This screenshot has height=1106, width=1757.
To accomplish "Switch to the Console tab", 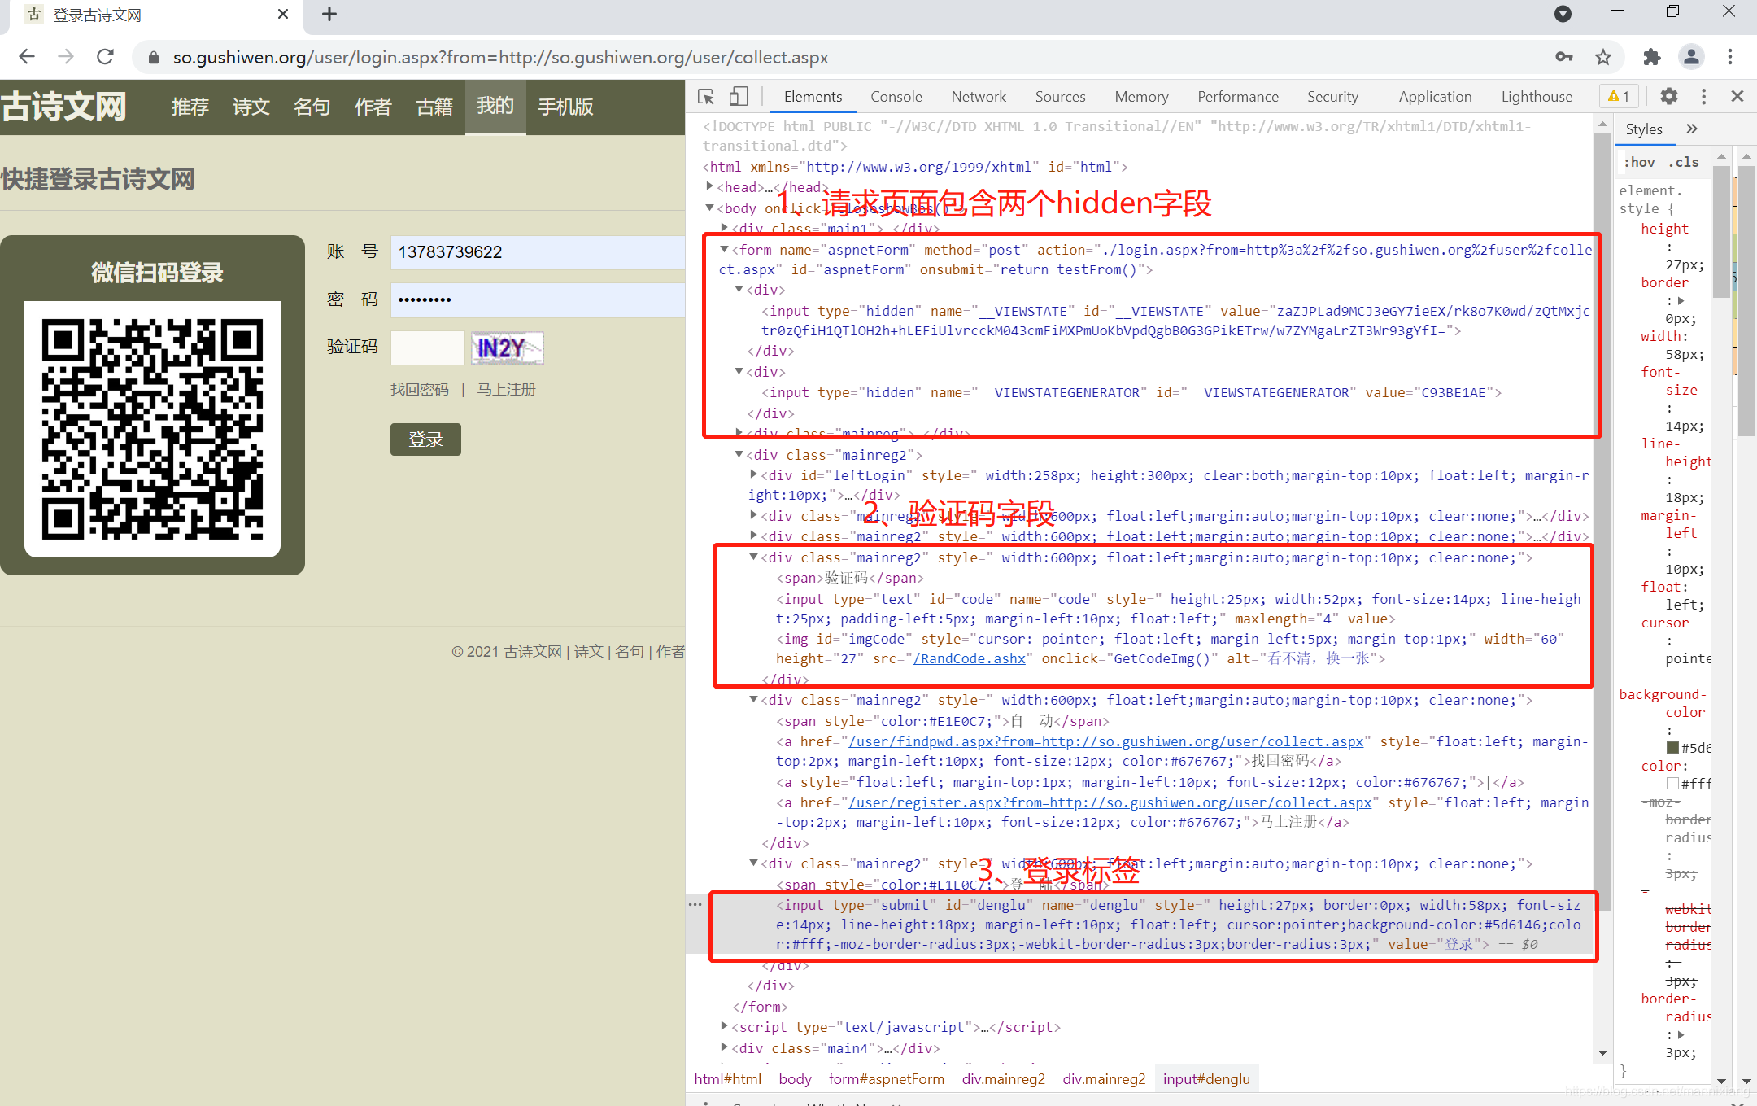I will tap(896, 97).
